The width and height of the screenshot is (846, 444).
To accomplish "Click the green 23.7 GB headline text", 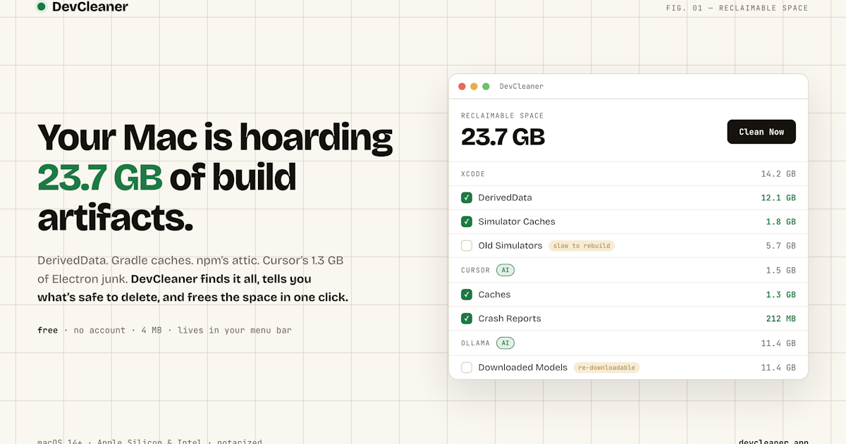I will (100, 177).
